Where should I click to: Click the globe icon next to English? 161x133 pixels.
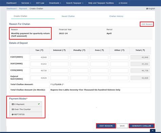tap(147, 9)
